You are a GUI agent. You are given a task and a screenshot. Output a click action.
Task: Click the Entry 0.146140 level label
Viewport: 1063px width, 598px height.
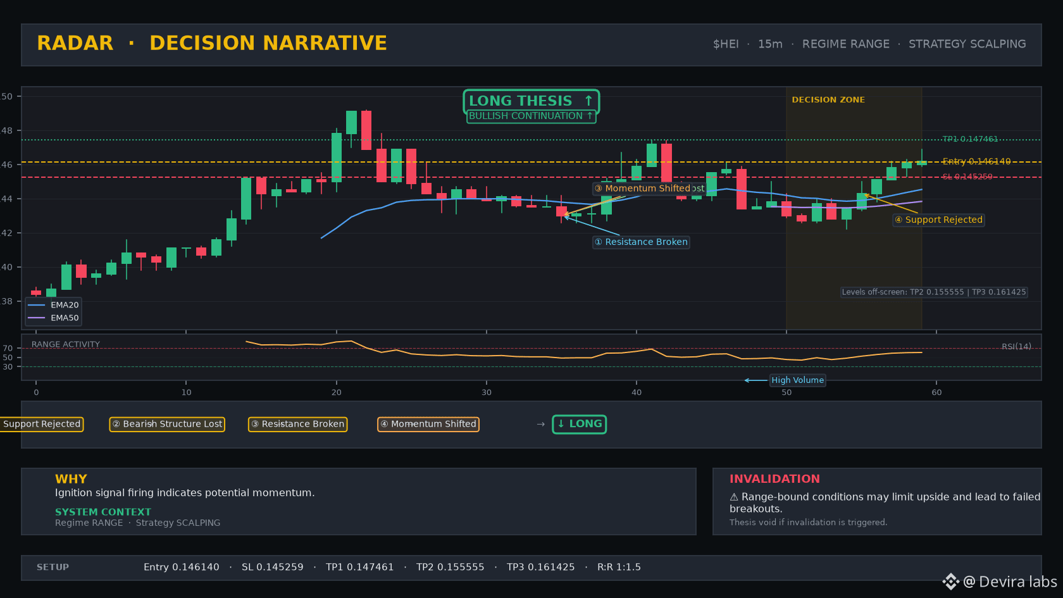976,161
